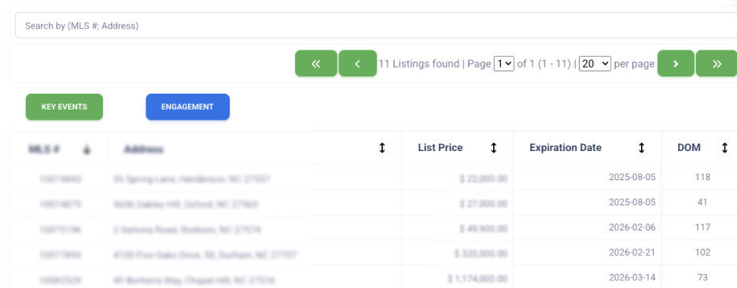Go to previous page arrow button
Screen dimensions: 737x288
pos(357,64)
